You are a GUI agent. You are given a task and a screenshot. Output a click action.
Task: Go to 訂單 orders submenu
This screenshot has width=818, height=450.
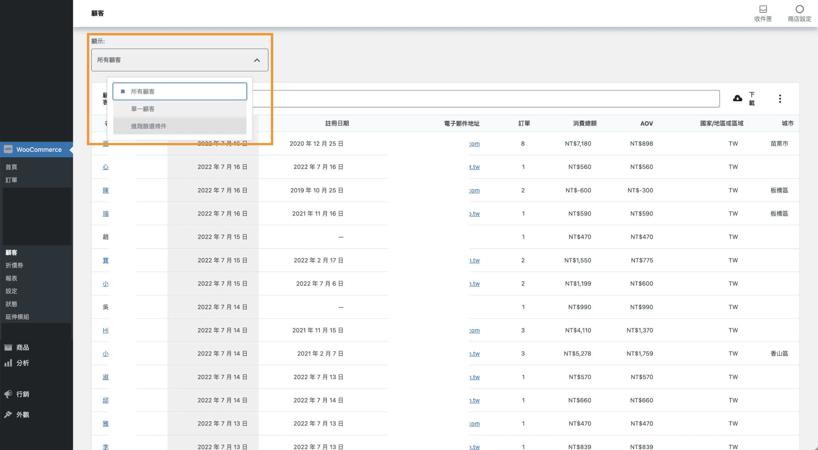pos(12,180)
